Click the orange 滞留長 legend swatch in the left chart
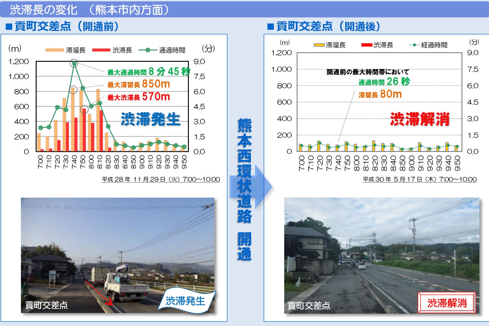 click(x=55, y=50)
